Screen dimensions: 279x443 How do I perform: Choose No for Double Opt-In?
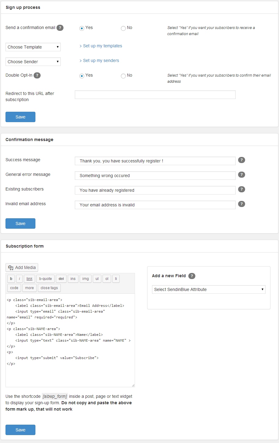pyautogui.click(x=123, y=76)
